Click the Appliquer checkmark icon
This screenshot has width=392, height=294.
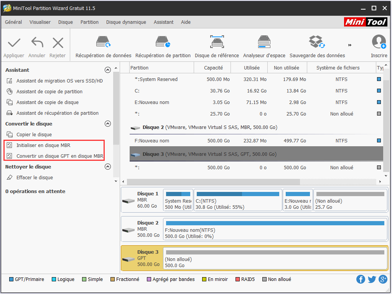pos(14,43)
